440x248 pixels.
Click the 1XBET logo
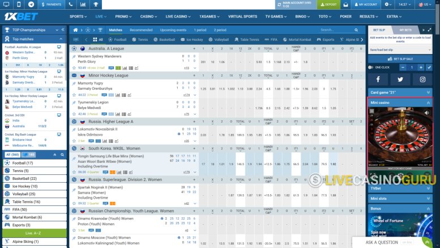pyautogui.click(x=21, y=16)
